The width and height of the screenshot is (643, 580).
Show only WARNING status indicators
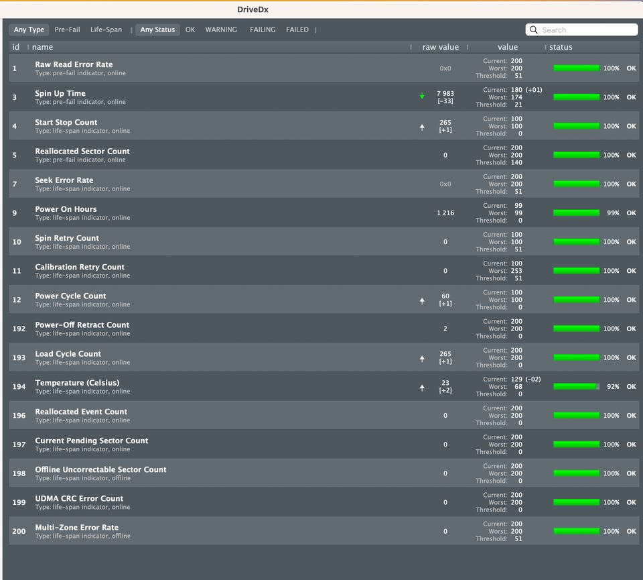[x=221, y=30]
